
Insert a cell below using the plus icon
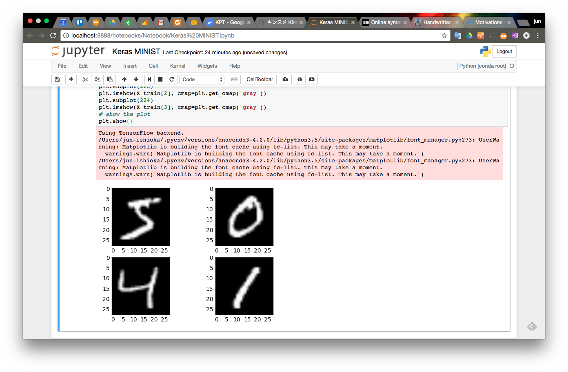[x=71, y=80]
